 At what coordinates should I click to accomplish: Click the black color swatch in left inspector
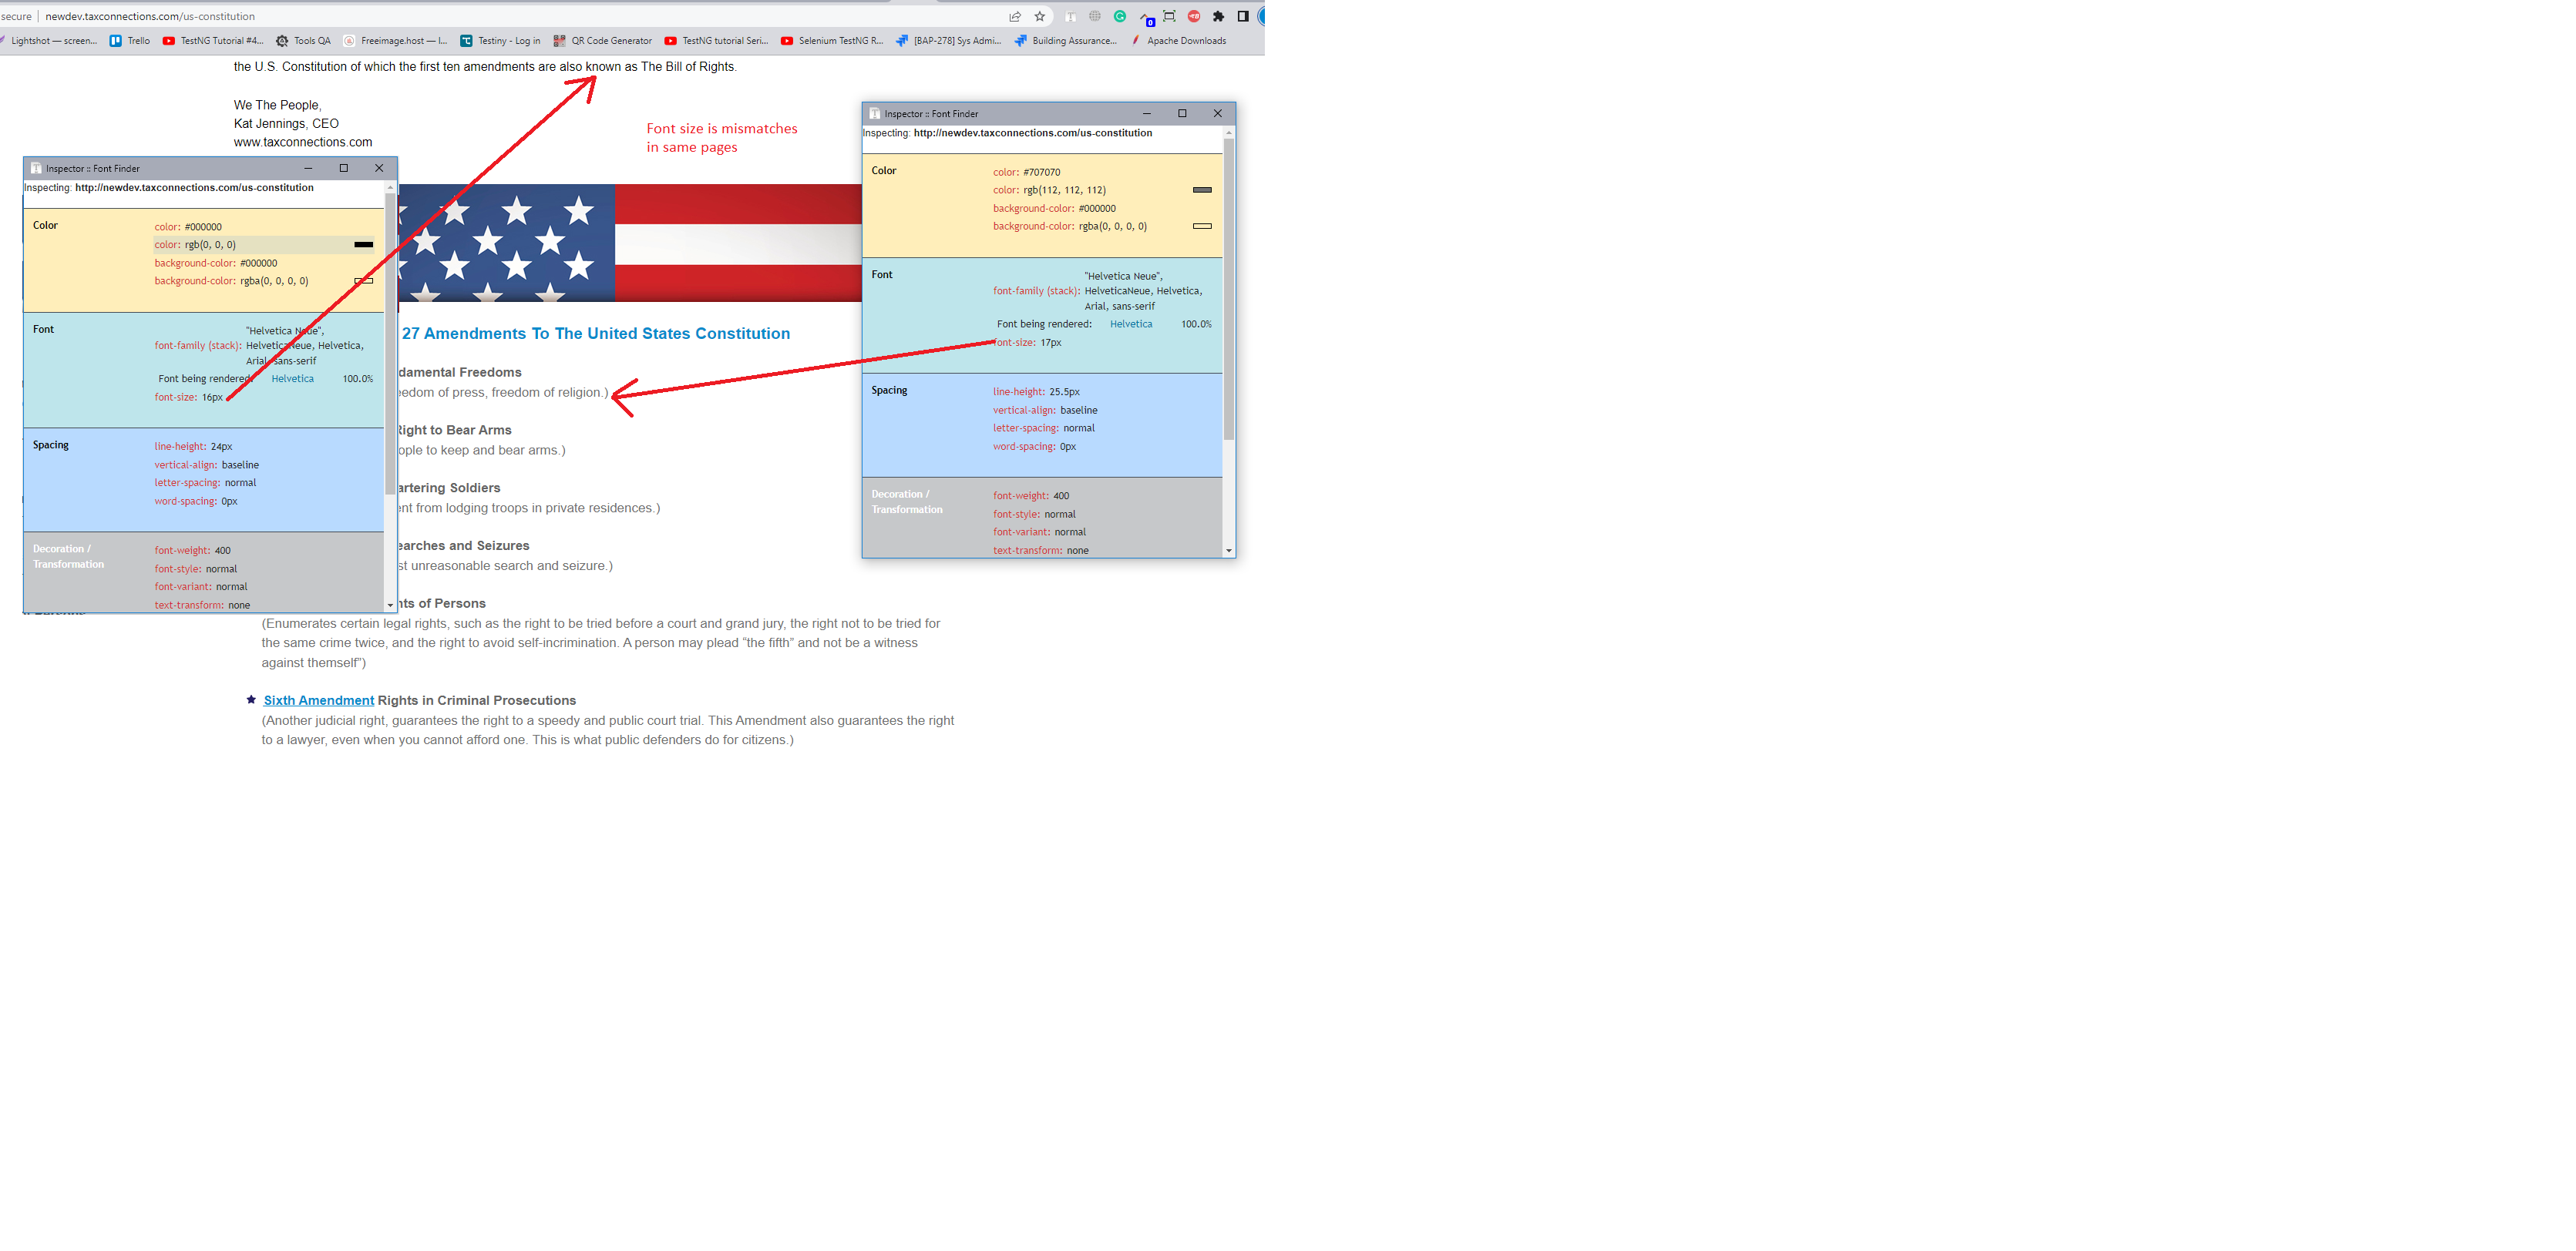pos(363,245)
